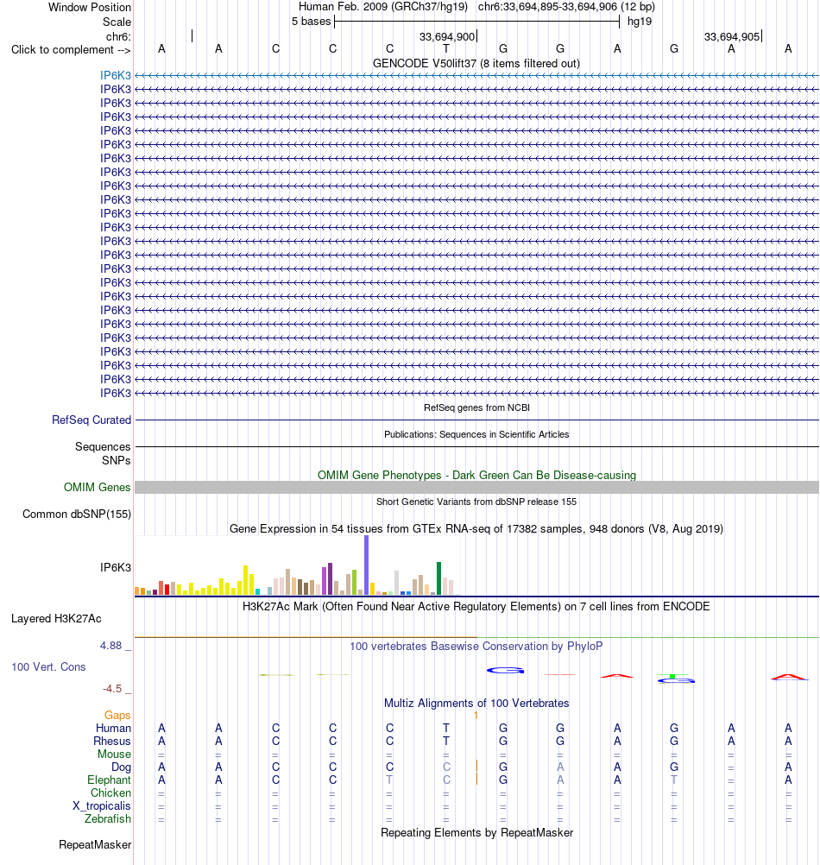The width and height of the screenshot is (820, 865).
Task: Click the 'Sequences' track label
Action: click(103, 446)
